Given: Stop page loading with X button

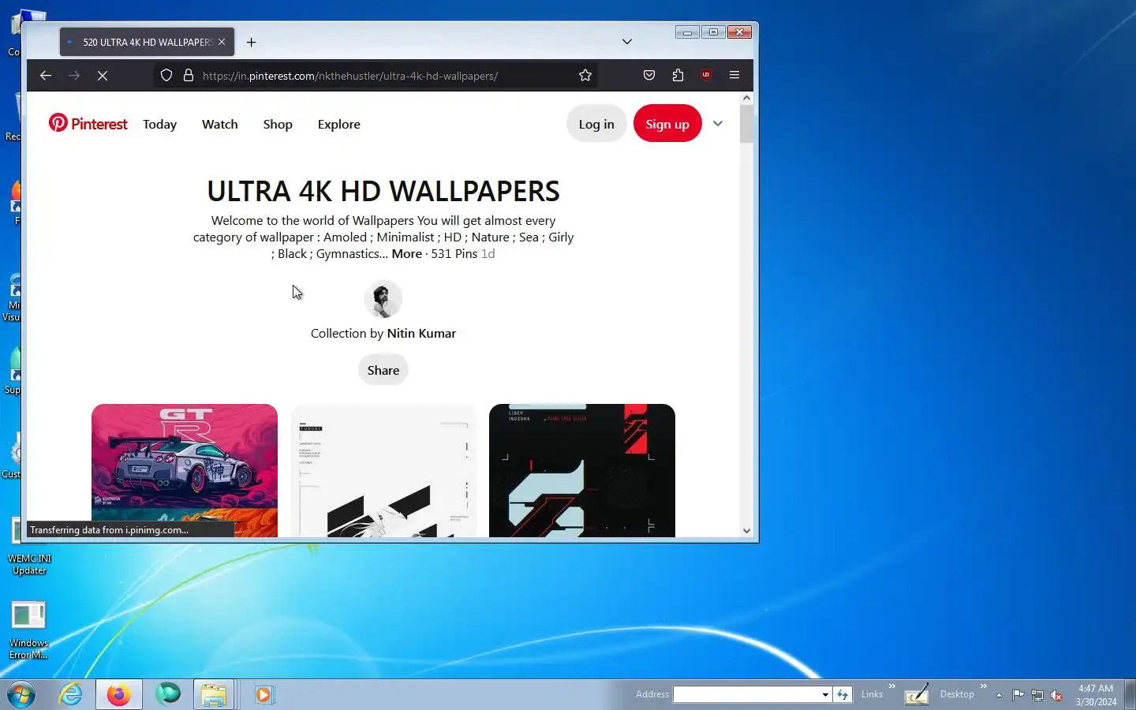Looking at the screenshot, I should [x=103, y=76].
